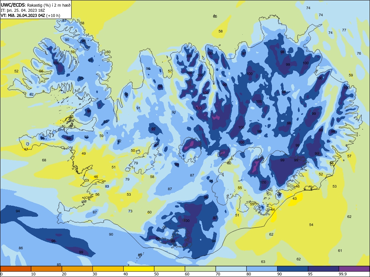Select the map value '63'
This screenshot has height=277, width=370.
(263, 262)
